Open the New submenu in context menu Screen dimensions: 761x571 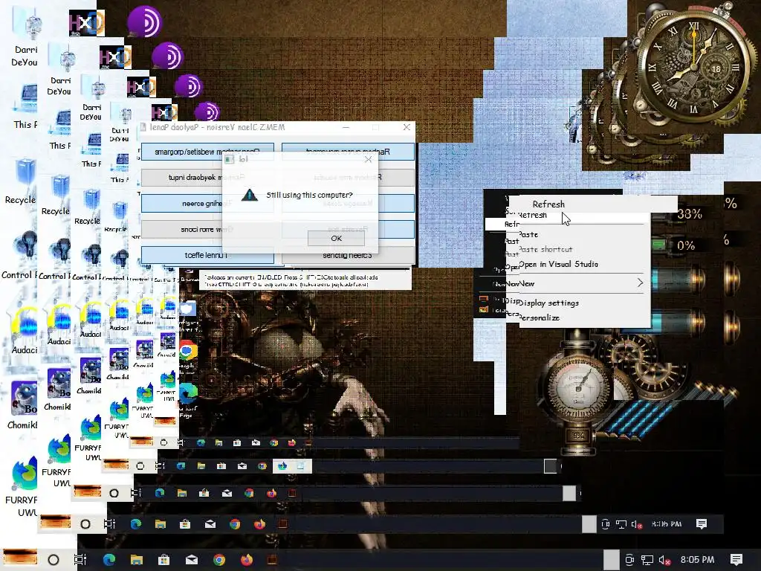pos(584,283)
